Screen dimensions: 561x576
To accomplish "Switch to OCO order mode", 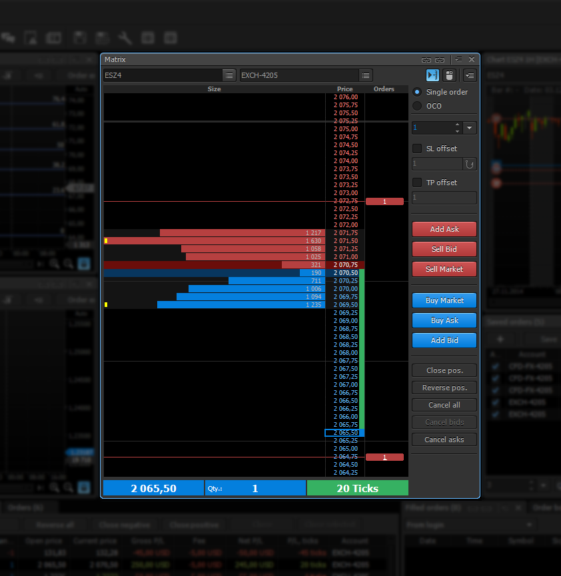I will tap(418, 106).
